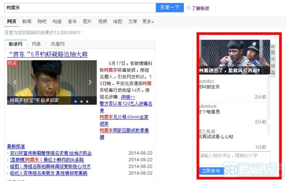287x181 pixels.
Task: Open the link 警方否认有120艺人涉毒名单
Action: [126, 106]
